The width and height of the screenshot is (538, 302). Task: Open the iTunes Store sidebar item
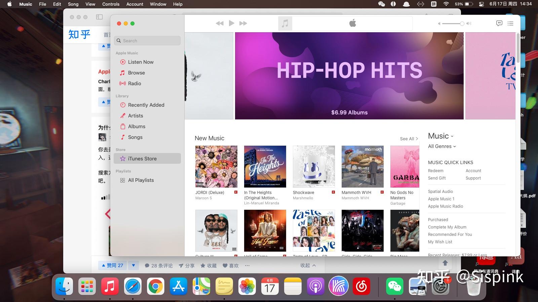click(142, 158)
